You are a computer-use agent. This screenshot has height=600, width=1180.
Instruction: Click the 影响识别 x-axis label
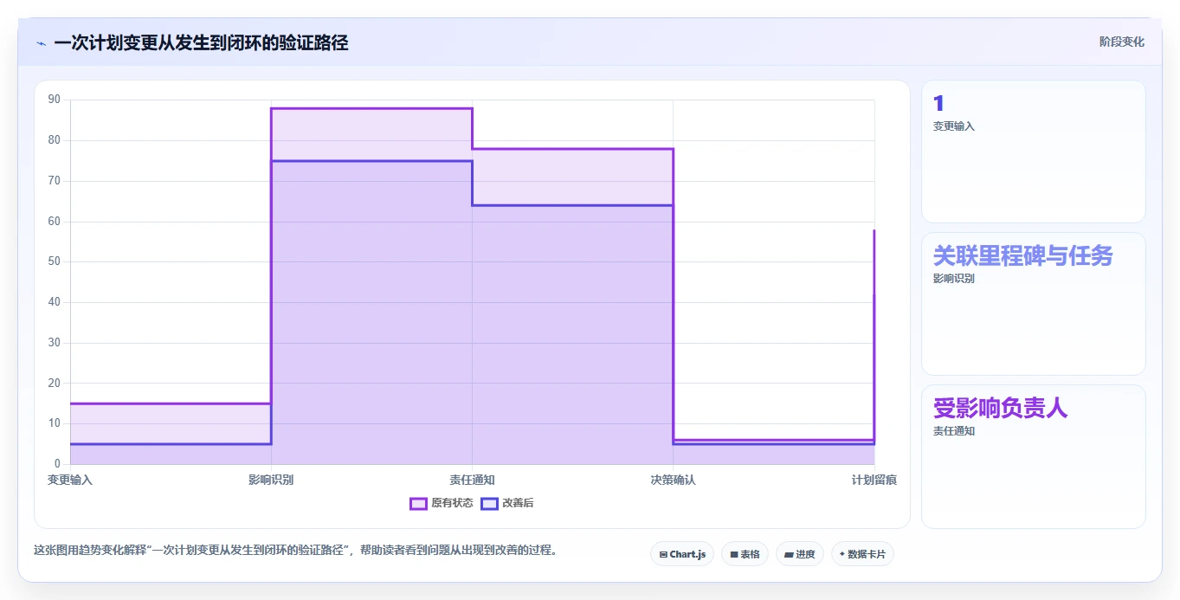pos(271,480)
